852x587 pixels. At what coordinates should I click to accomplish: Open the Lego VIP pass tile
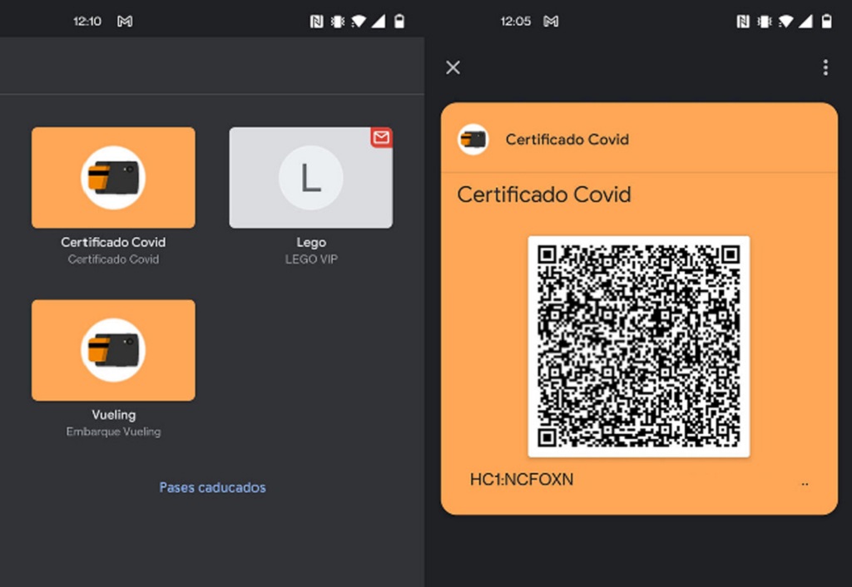[x=310, y=178]
